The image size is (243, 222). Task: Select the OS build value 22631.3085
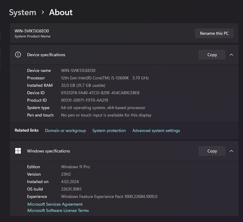click(x=71, y=189)
